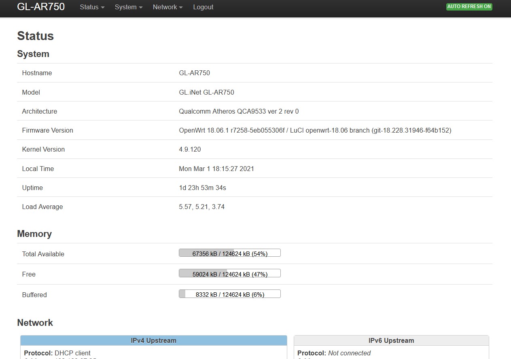Click the Total Available memory progress bar
Screen dimensions: 511x359
tap(229, 253)
